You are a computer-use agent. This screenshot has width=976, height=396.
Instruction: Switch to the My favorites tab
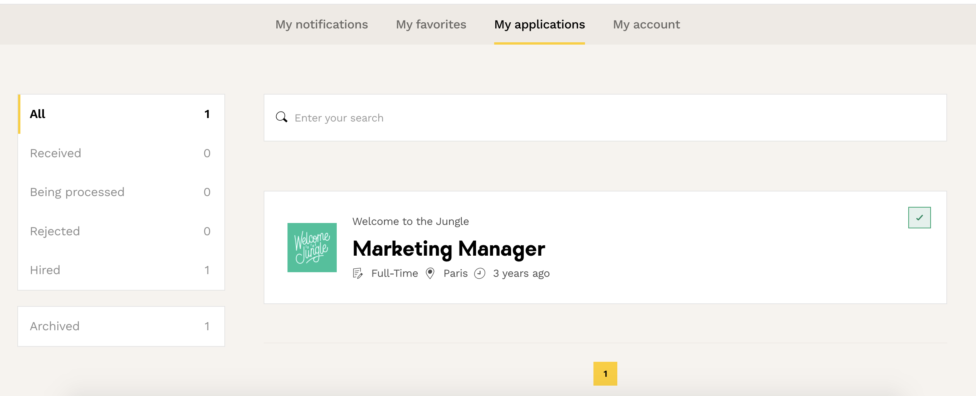pos(431,25)
